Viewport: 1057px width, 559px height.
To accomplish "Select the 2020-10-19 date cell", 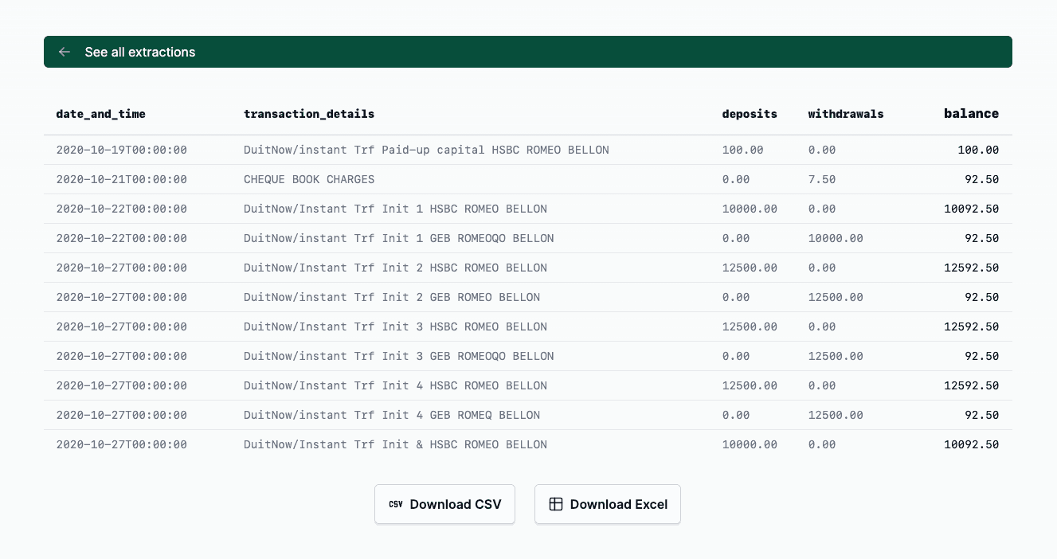I will click(x=121, y=150).
